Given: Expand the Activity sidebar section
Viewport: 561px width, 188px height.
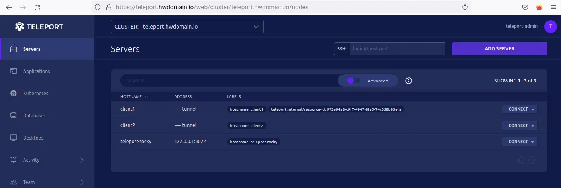Looking at the screenshot, I should [x=82, y=160].
